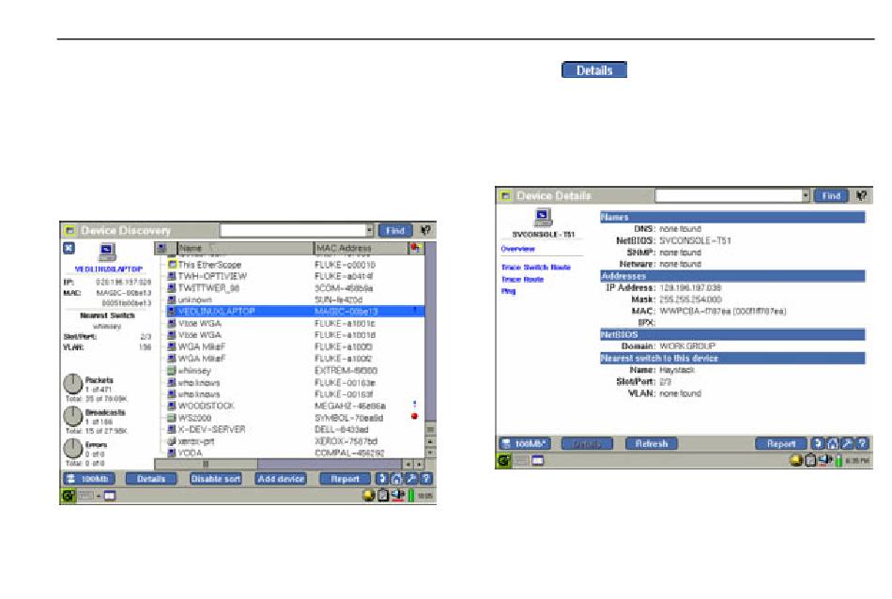The width and height of the screenshot is (892, 599).
Task: Click the Ping link in Device Details
Action: 508,291
